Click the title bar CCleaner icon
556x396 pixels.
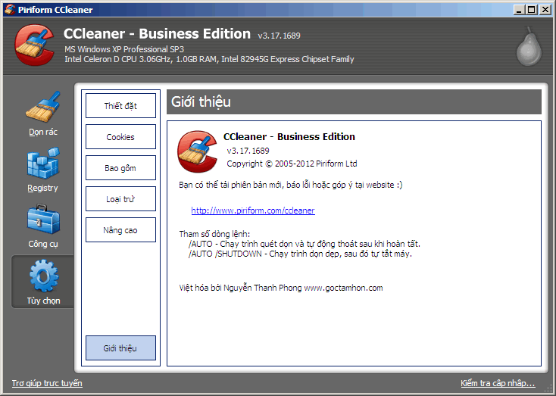[x=10, y=9]
